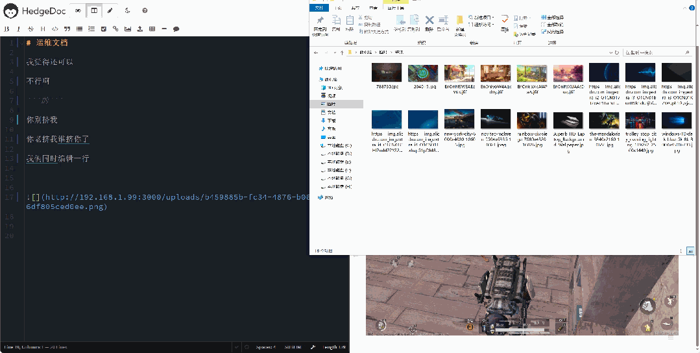Open the uploaded image URL link in editor
Image resolution: width=700 pixels, height=353 pixels.
click(x=168, y=202)
